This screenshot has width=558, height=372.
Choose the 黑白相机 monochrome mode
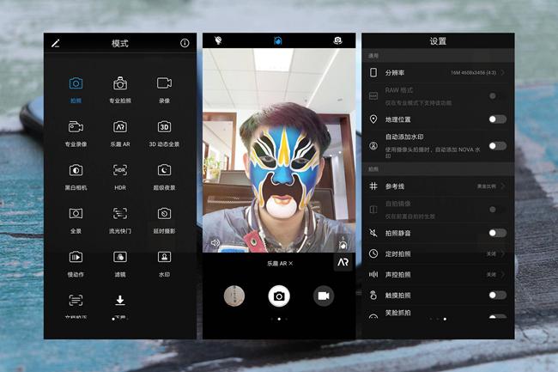pos(76,170)
